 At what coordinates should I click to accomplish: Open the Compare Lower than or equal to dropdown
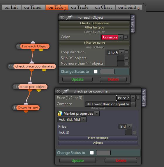point(133,104)
